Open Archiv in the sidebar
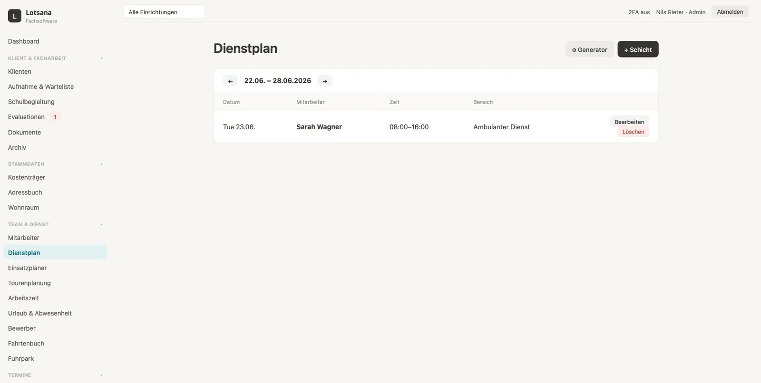 point(56,148)
